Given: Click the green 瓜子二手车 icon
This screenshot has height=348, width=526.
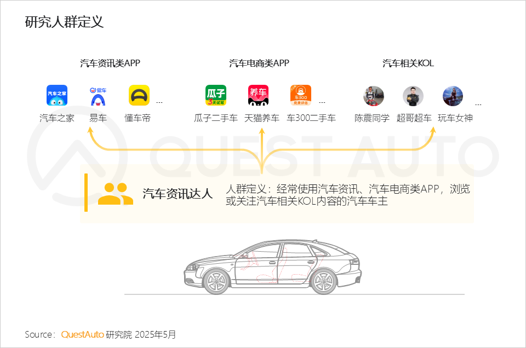Looking at the screenshot, I should click(216, 95).
